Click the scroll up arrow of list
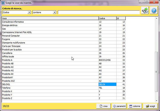This screenshot has height=111, width=160. pyautogui.click(x=157, y=18)
